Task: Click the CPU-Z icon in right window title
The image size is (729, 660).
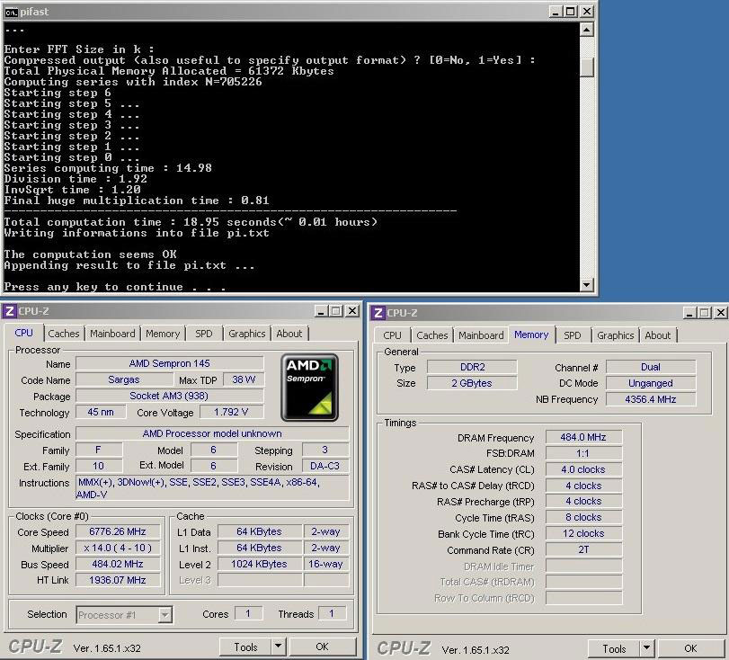Action: 378,312
